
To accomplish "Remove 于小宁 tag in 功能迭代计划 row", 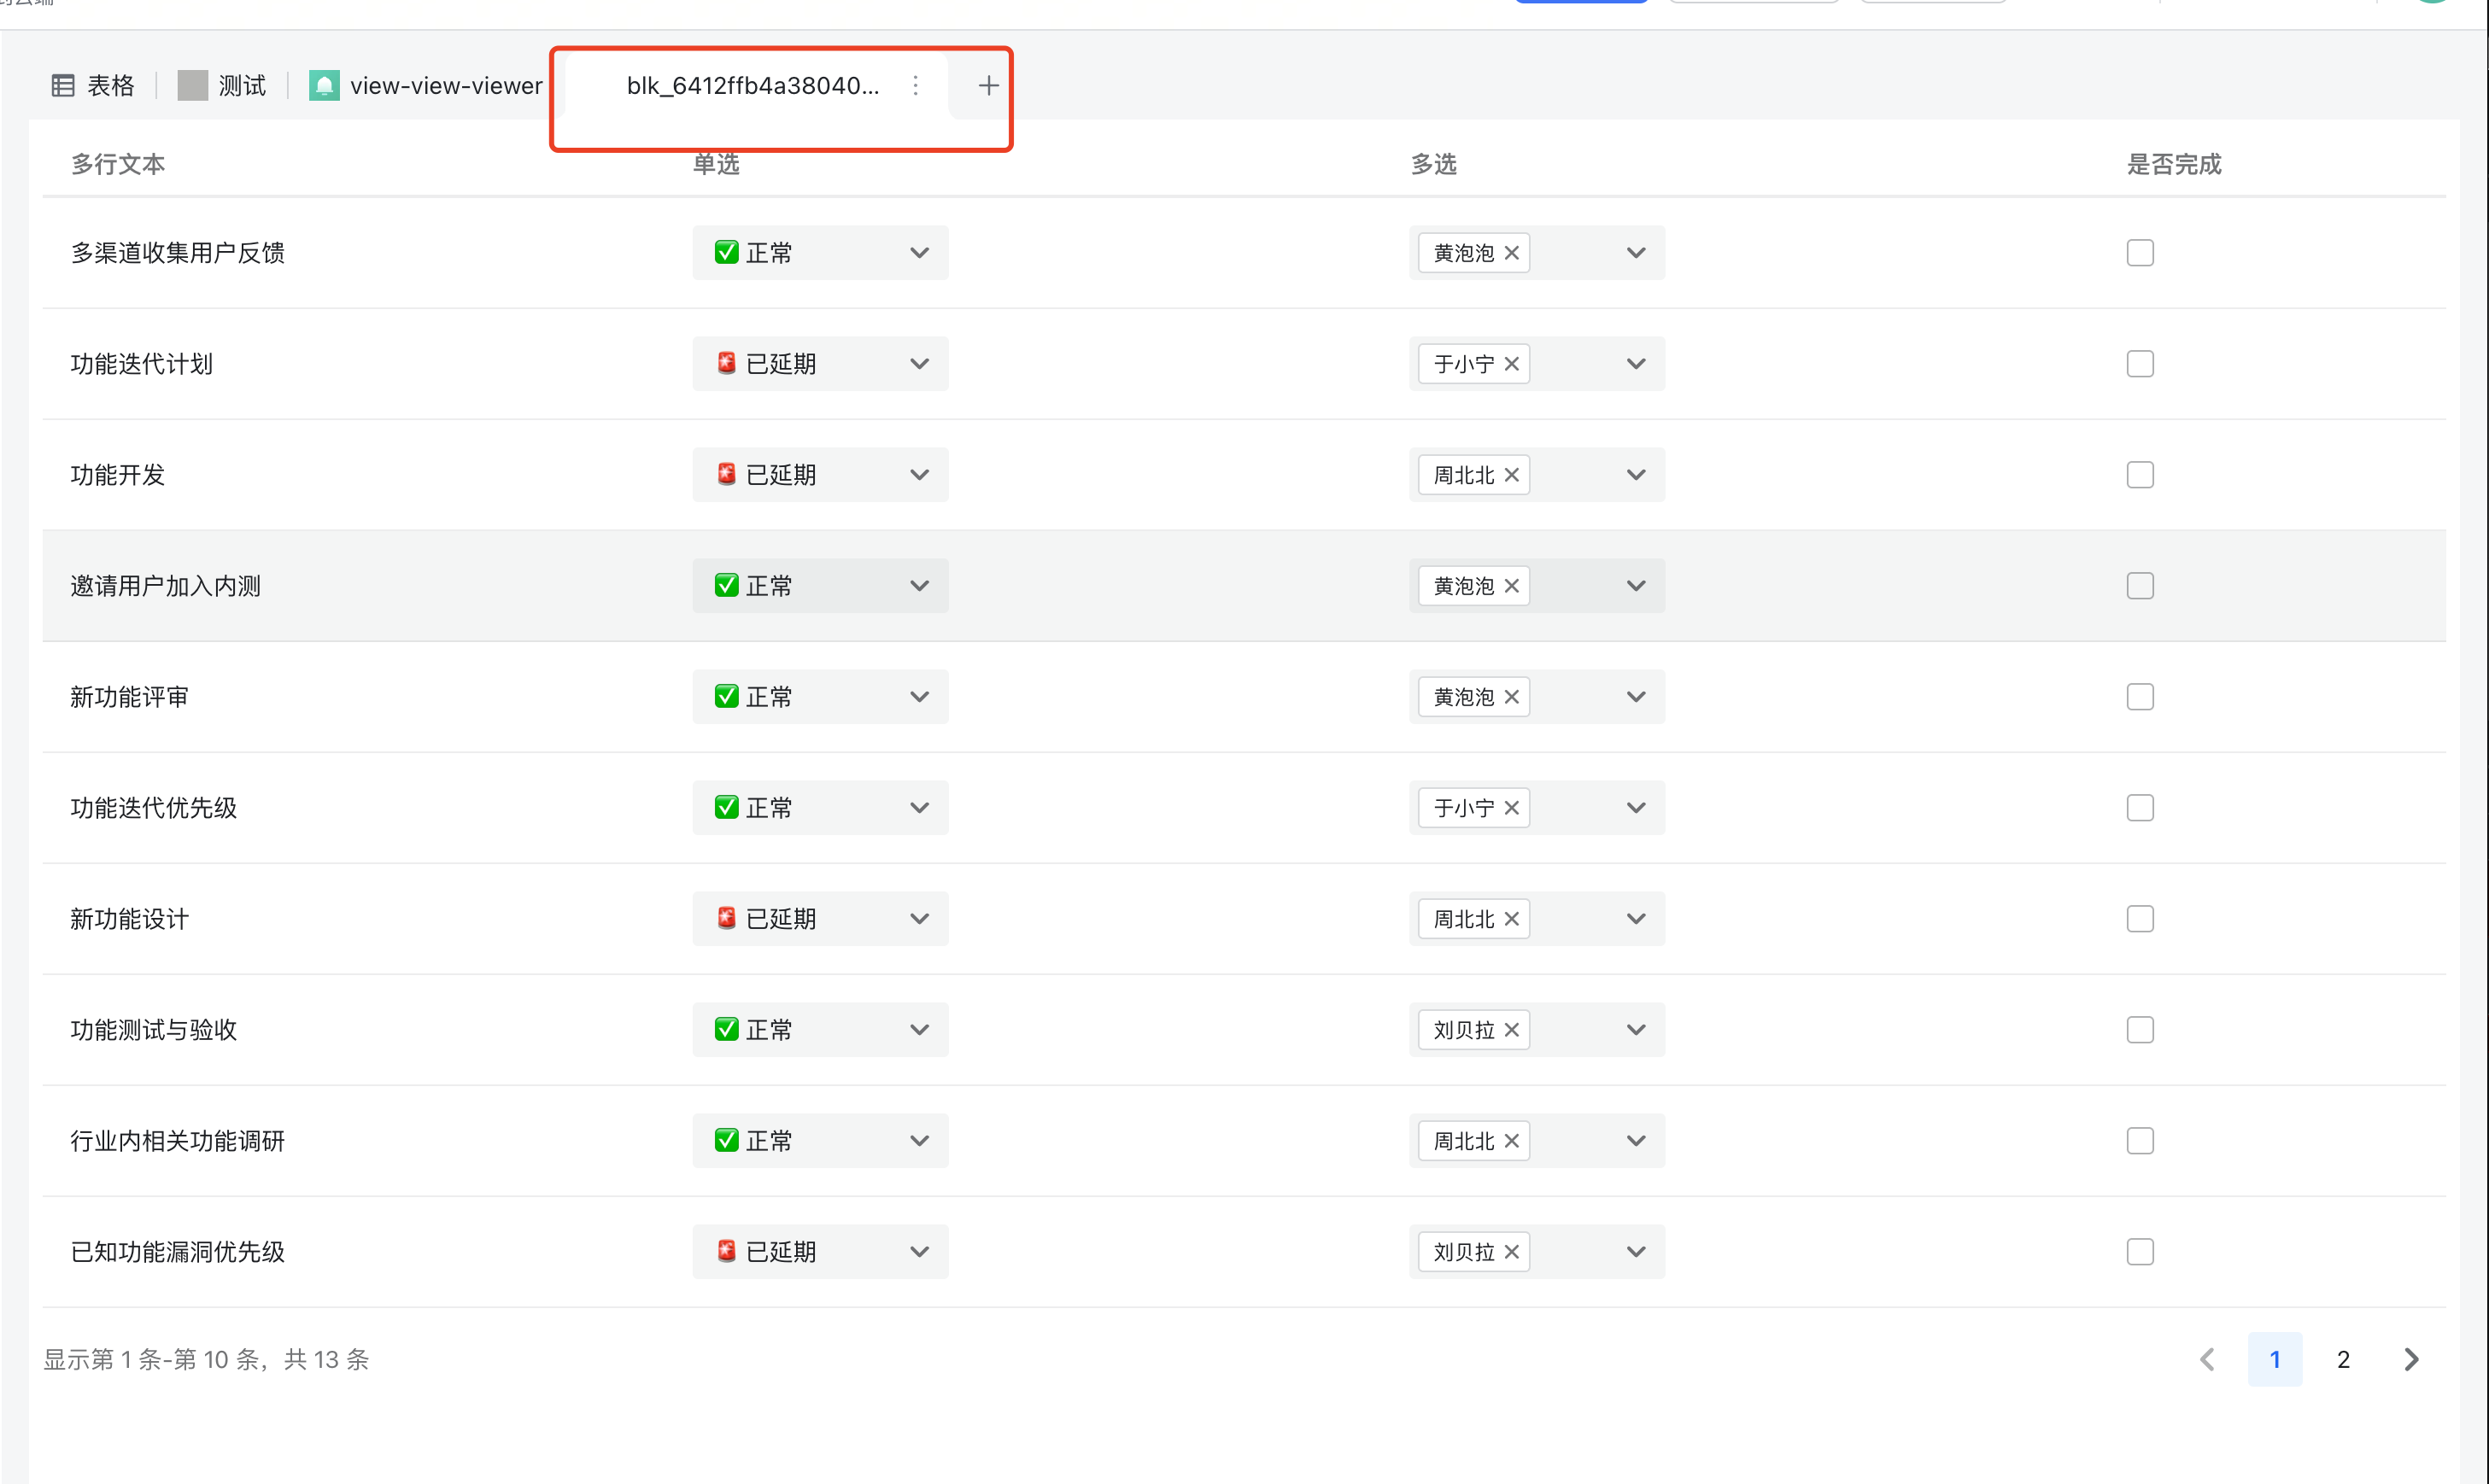I will click(x=1512, y=364).
